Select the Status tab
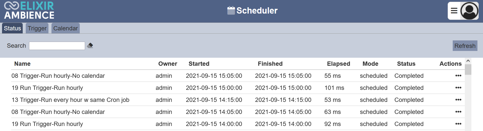 pos(12,28)
